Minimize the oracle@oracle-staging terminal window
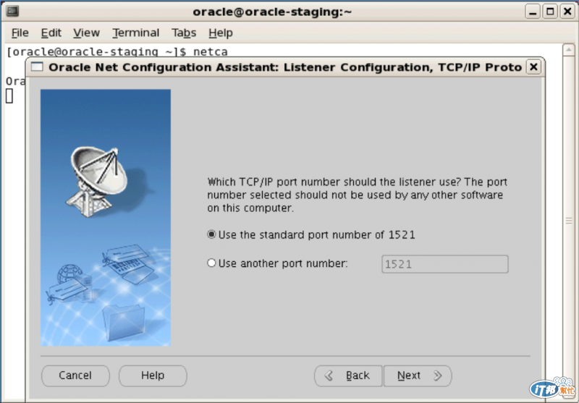This screenshot has height=403, width=579. pyautogui.click(x=533, y=12)
